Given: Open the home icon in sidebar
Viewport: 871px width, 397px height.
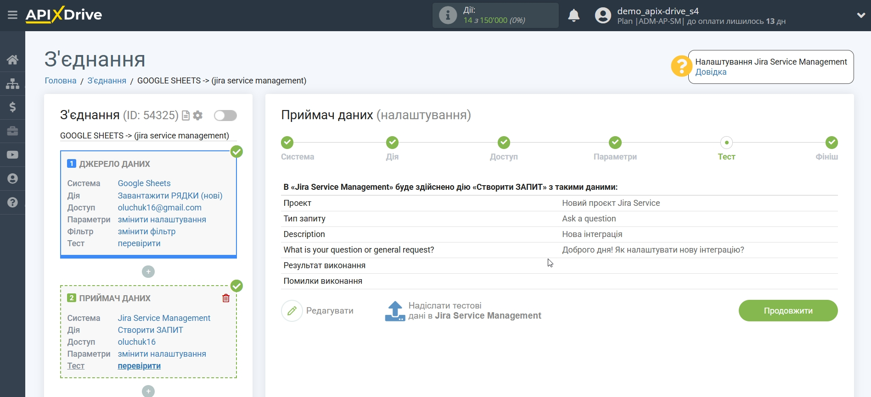Looking at the screenshot, I should (12, 60).
